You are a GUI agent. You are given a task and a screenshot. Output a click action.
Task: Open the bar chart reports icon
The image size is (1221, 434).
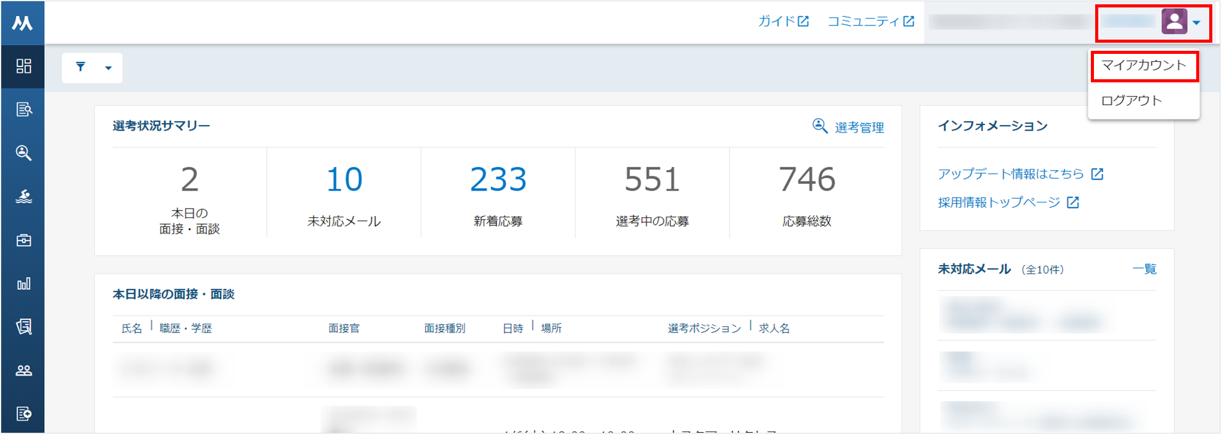pyautogui.click(x=24, y=284)
